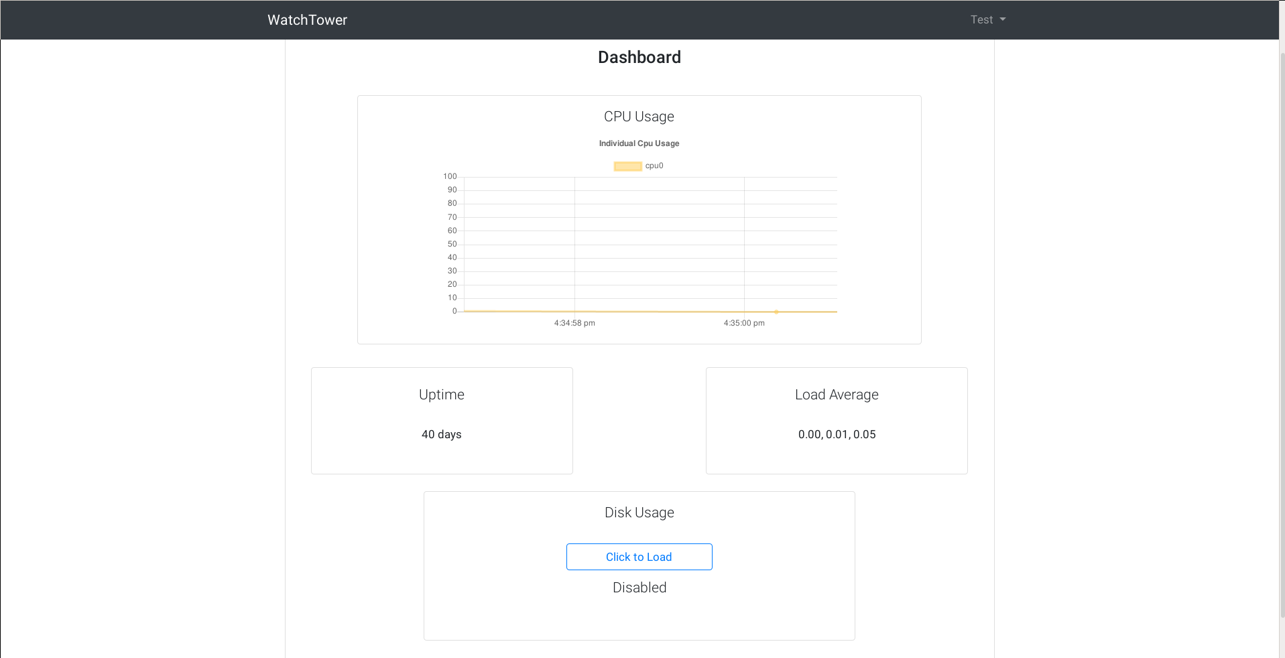The width and height of the screenshot is (1285, 658).
Task: Select the load average values text
Action: point(836,434)
